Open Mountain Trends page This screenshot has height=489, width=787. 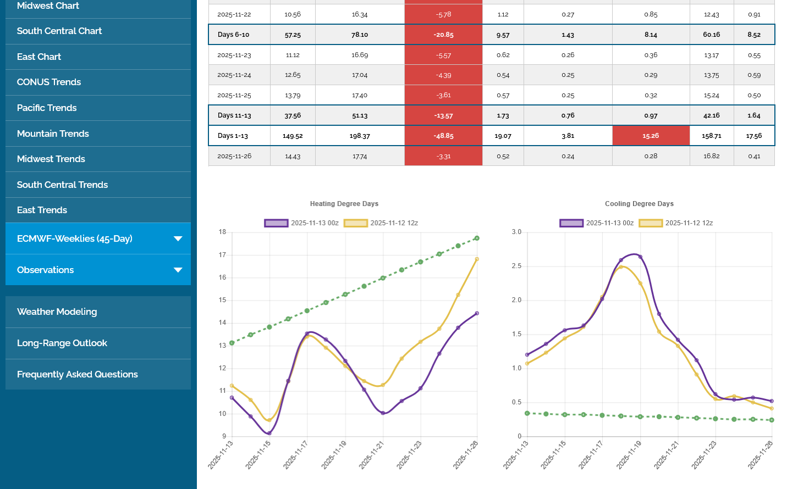(53, 134)
